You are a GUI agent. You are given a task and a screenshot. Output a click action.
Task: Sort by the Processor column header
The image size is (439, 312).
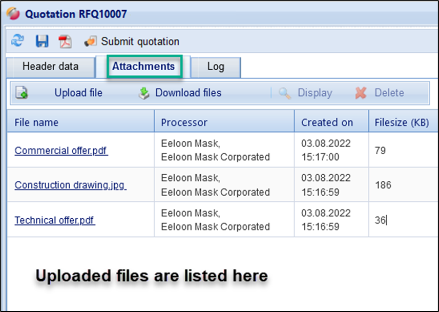[x=184, y=122]
